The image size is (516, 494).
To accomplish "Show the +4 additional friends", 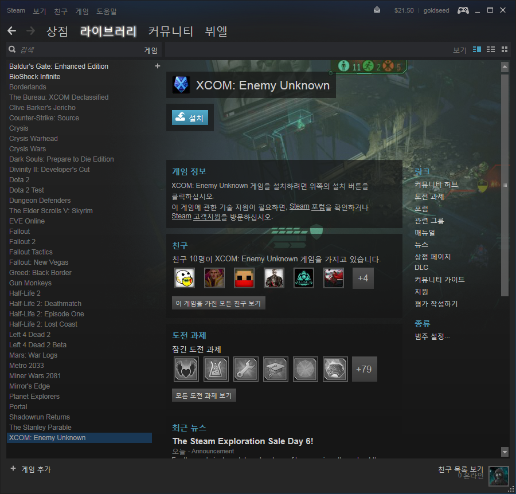I will pyautogui.click(x=363, y=277).
